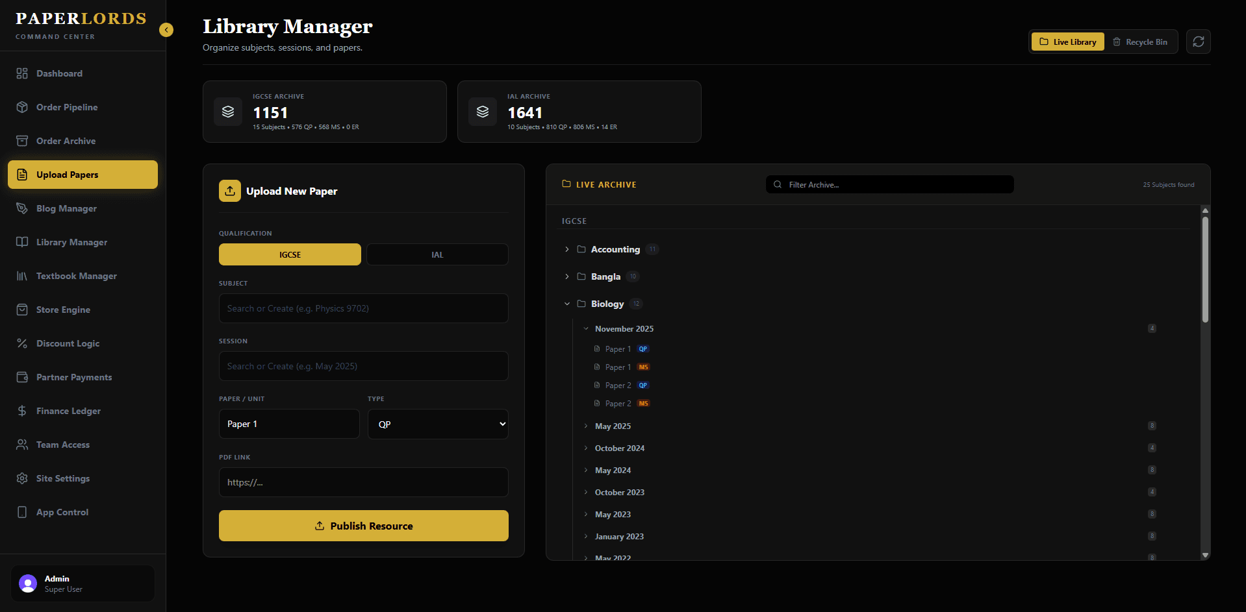The width and height of the screenshot is (1246, 612).
Task: Open Upload Papers in the sidebar
Action: 83,175
